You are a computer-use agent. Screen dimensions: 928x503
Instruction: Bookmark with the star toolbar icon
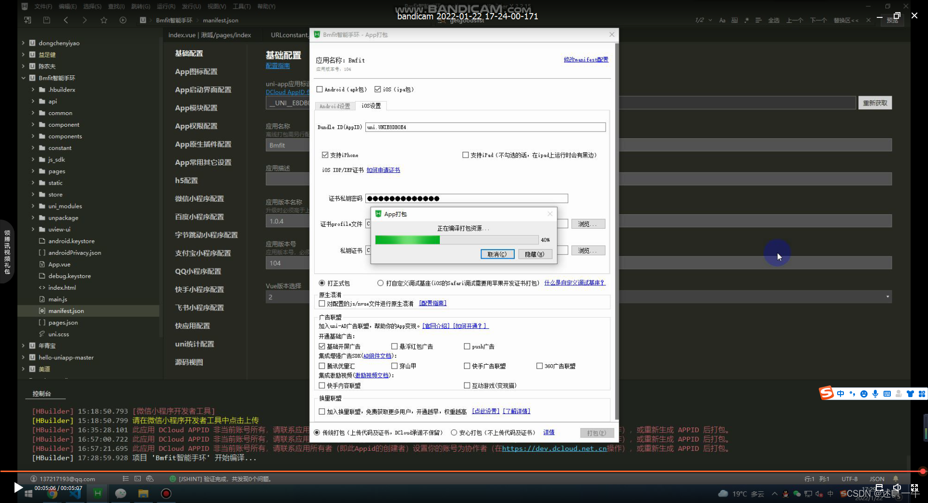click(x=104, y=20)
